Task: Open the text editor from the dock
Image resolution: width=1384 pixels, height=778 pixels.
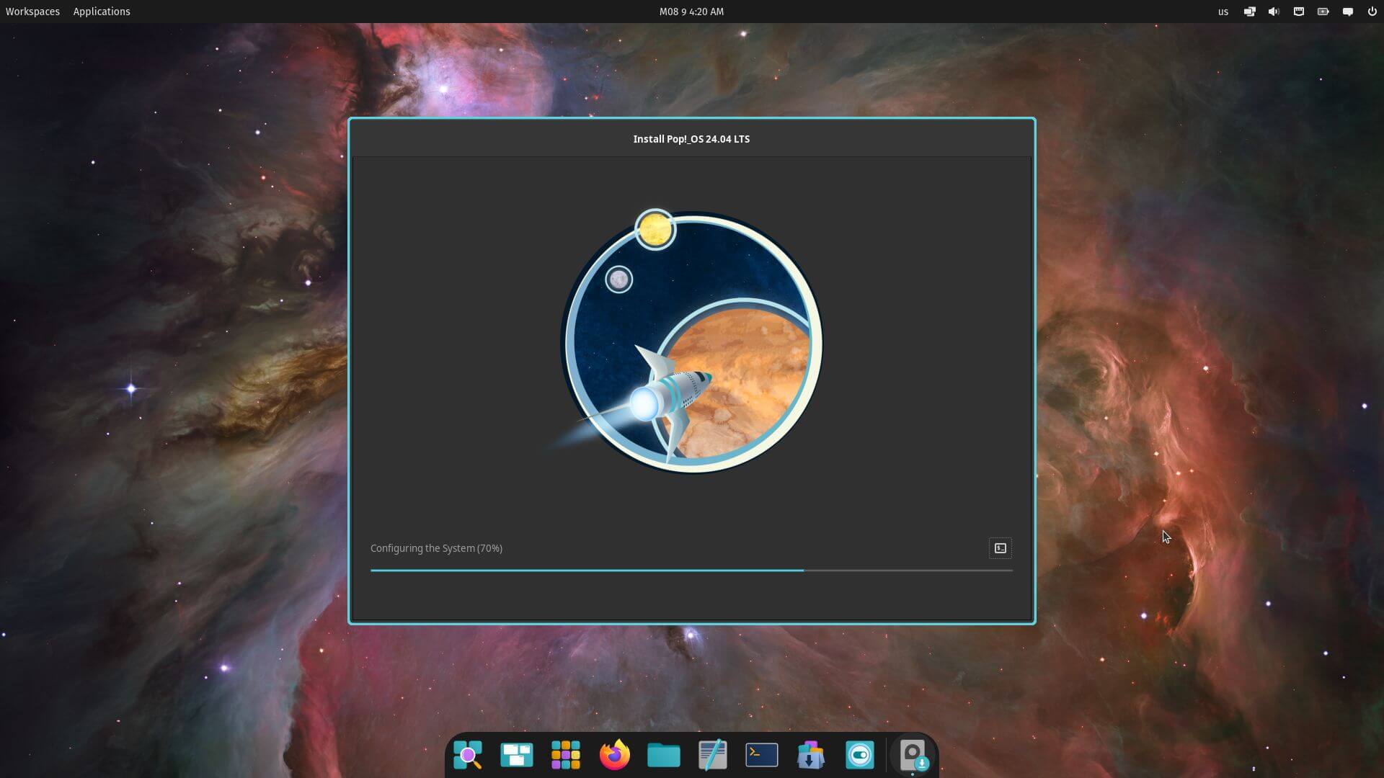Action: (713, 756)
